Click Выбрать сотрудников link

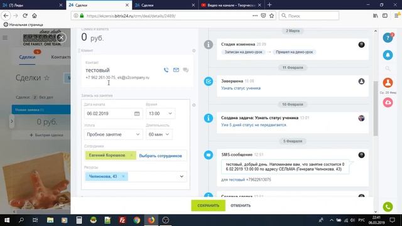click(x=161, y=156)
